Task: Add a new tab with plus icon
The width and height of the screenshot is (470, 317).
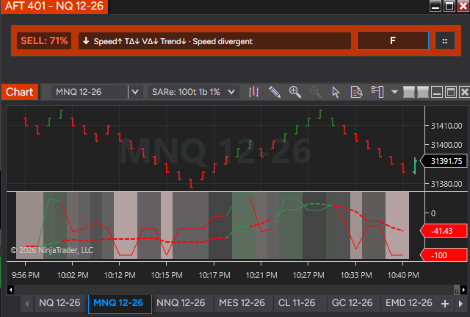Action: tap(445, 304)
